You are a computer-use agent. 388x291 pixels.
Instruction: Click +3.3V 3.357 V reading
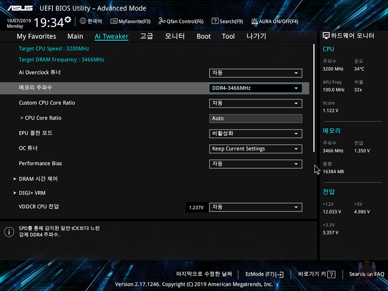click(x=330, y=233)
